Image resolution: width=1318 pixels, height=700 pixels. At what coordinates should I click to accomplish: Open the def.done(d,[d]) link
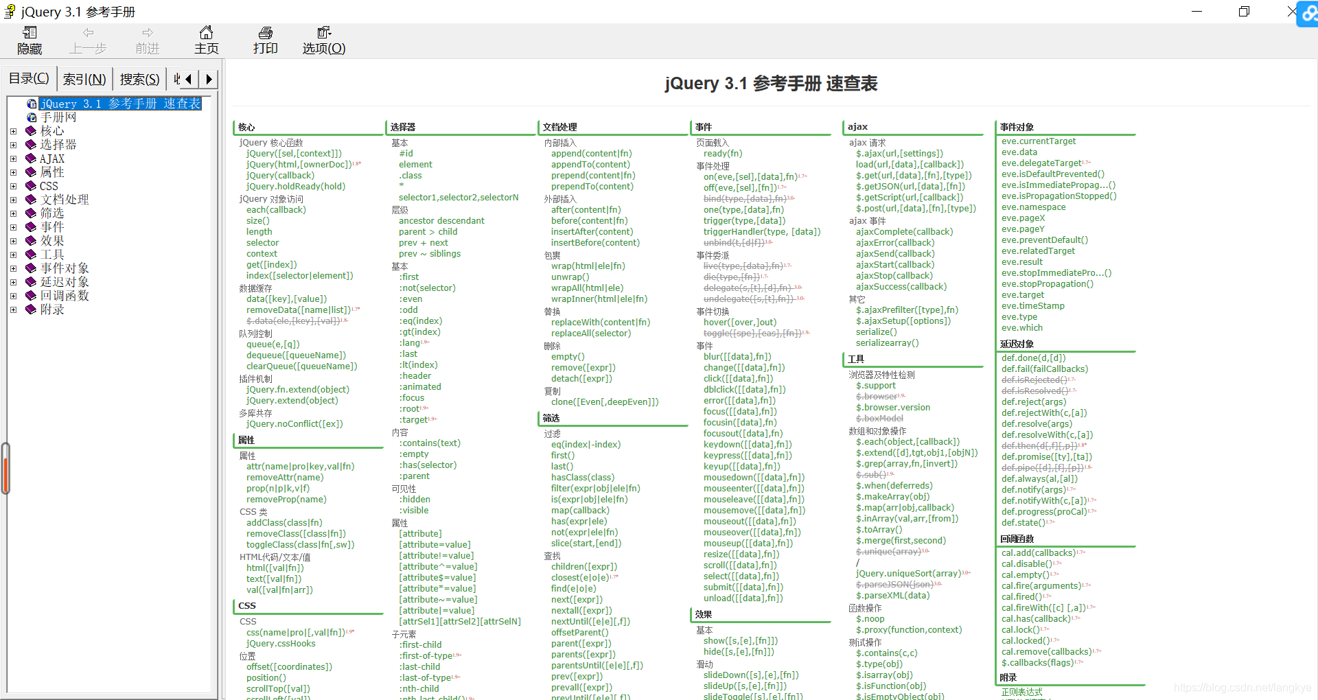point(1034,358)
